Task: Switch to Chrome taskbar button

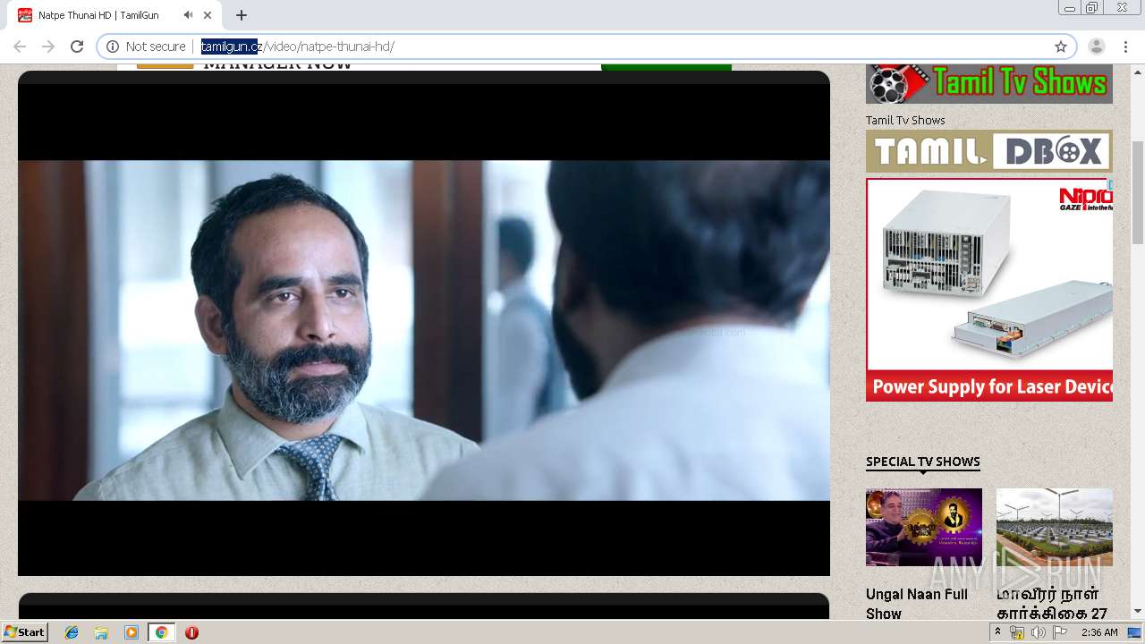Action: [x=161, y=632]
